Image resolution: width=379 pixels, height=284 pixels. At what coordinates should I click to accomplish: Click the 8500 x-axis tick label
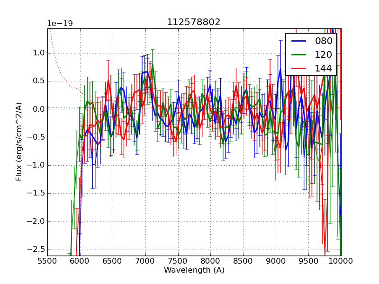[244, 261]
